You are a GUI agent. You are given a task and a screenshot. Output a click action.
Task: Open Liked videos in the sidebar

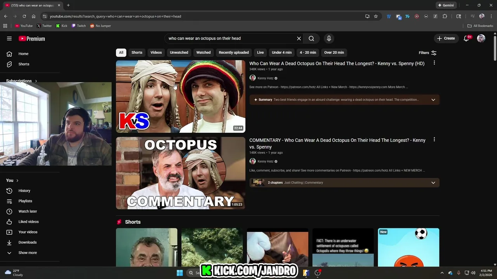(x=28, y=222)
